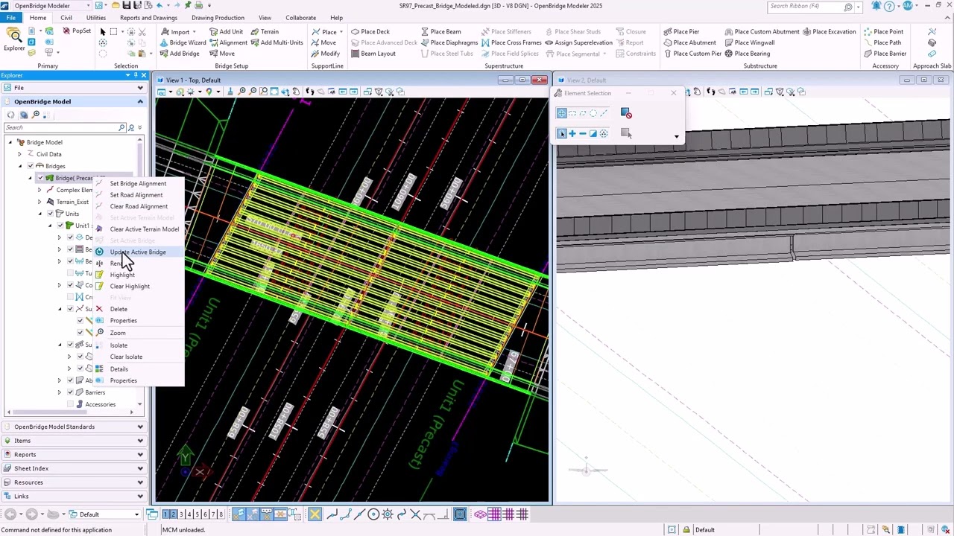Toggle checkbox for Units tree node
The width and height of the screenshot is (954, 536).
click(x=49, y=214)
